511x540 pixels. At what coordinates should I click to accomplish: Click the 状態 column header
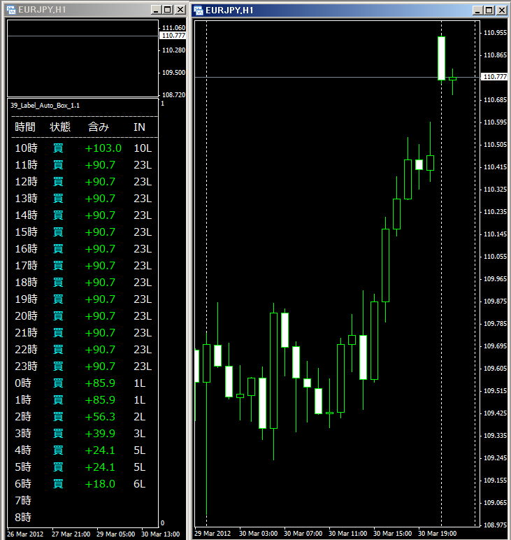point(59,127)
